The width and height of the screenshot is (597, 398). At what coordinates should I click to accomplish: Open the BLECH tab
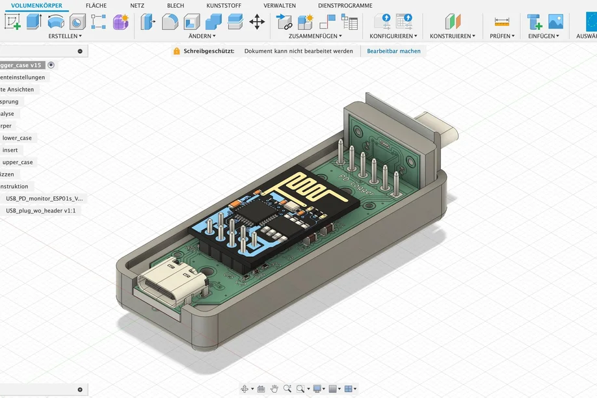click(176, 6)
